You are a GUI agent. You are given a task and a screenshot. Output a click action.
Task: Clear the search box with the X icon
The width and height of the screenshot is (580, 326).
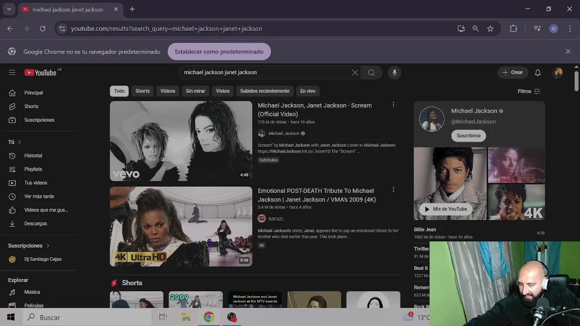coord(355,72)
